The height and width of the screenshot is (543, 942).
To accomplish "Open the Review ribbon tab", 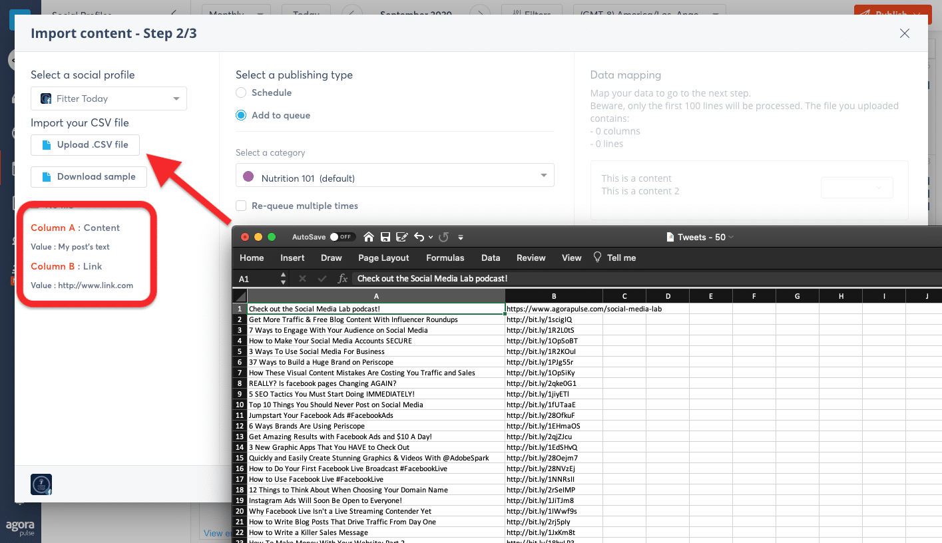I will [531, 258].
